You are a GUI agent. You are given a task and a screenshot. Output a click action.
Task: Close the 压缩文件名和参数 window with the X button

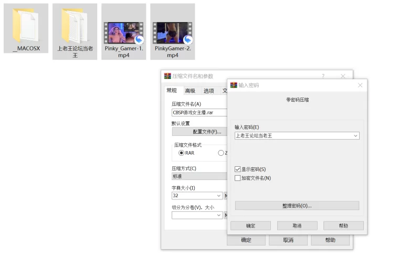(x=343, y=76)
